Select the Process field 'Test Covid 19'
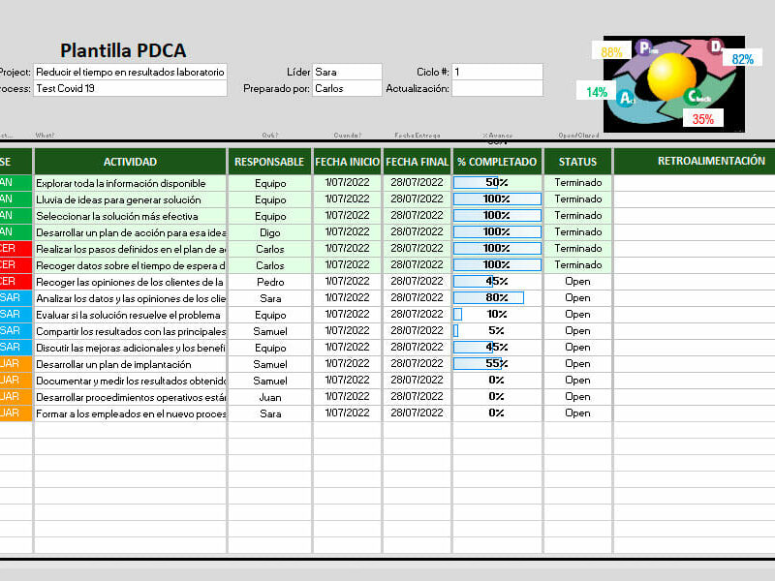The image size is (775, 581). [130, 88]
